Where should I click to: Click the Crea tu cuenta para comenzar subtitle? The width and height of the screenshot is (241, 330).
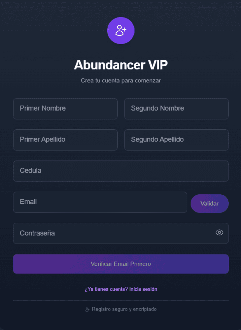pos(121,81)
